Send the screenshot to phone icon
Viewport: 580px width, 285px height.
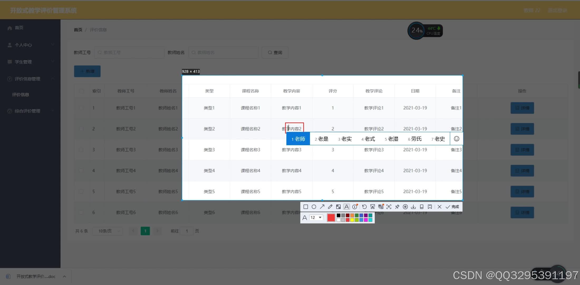coord(422,207)
